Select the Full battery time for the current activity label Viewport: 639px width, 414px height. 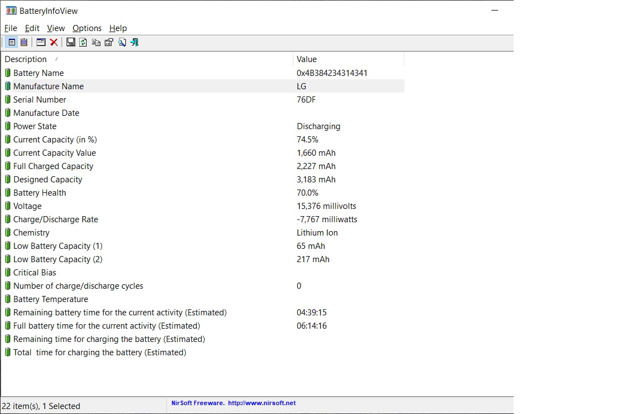106,326
